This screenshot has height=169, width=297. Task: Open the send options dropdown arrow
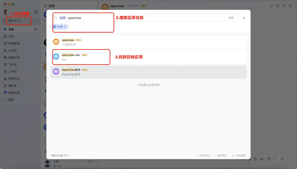288,159
